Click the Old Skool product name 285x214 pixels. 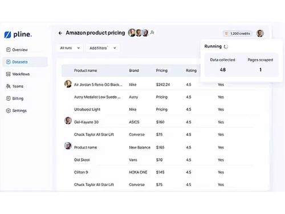pos(82,160)
